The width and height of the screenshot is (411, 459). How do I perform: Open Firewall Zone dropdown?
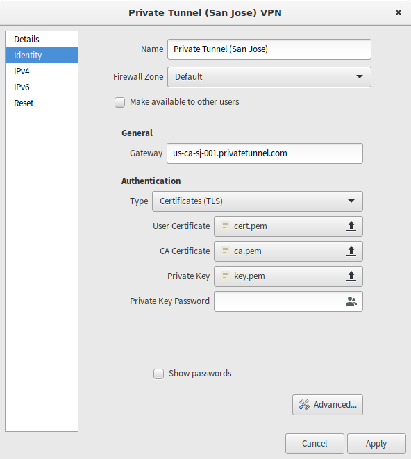[269, 77]
